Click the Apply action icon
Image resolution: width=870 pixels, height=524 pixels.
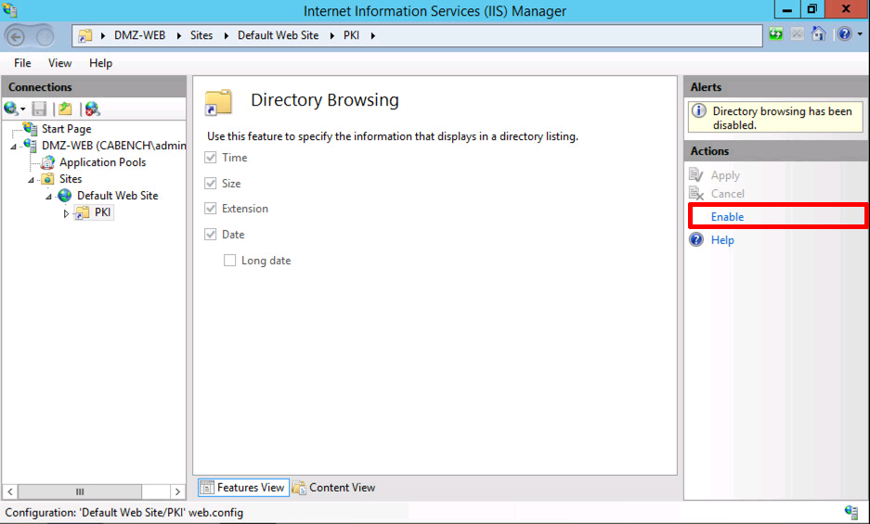[x=696, y=174]
